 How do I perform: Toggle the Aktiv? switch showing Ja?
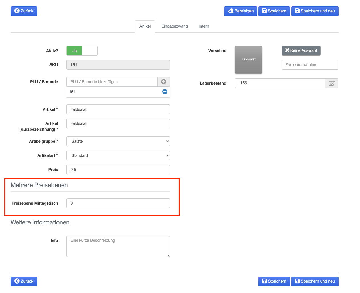tap(82, 51)
